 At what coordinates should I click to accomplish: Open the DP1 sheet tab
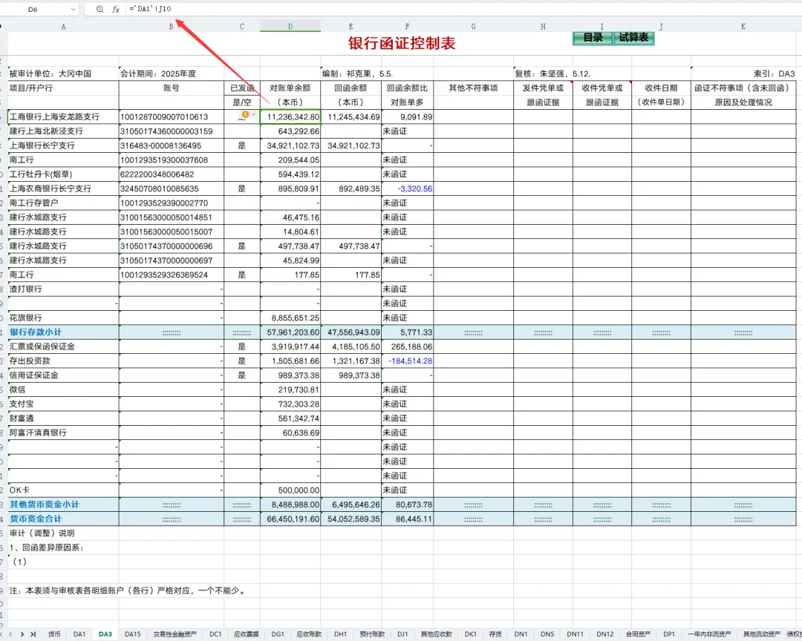pos(669,634)
